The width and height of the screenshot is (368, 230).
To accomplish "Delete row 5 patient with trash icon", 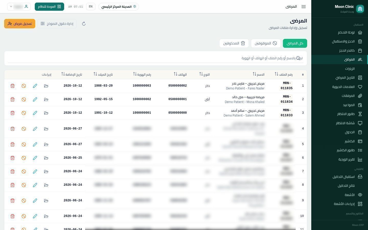I will coord(13,144).
